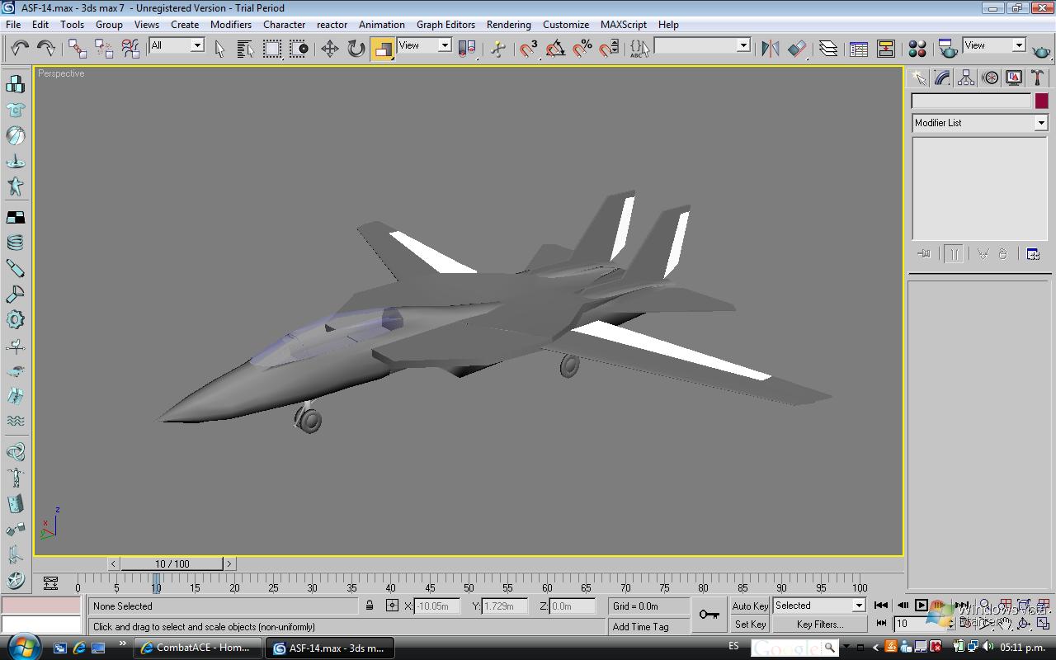Click the Add Time Tag area

pos(651,626)
